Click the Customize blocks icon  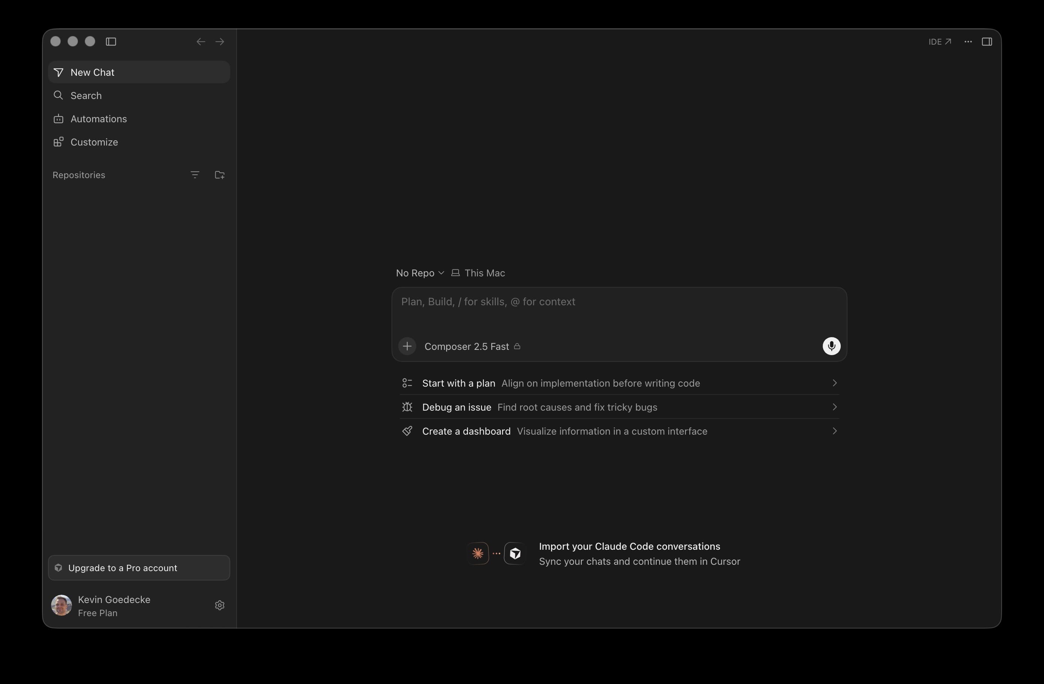coord(58,142)
